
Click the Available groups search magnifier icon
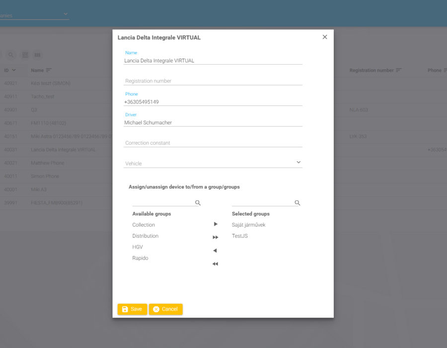tap(198, 203)
